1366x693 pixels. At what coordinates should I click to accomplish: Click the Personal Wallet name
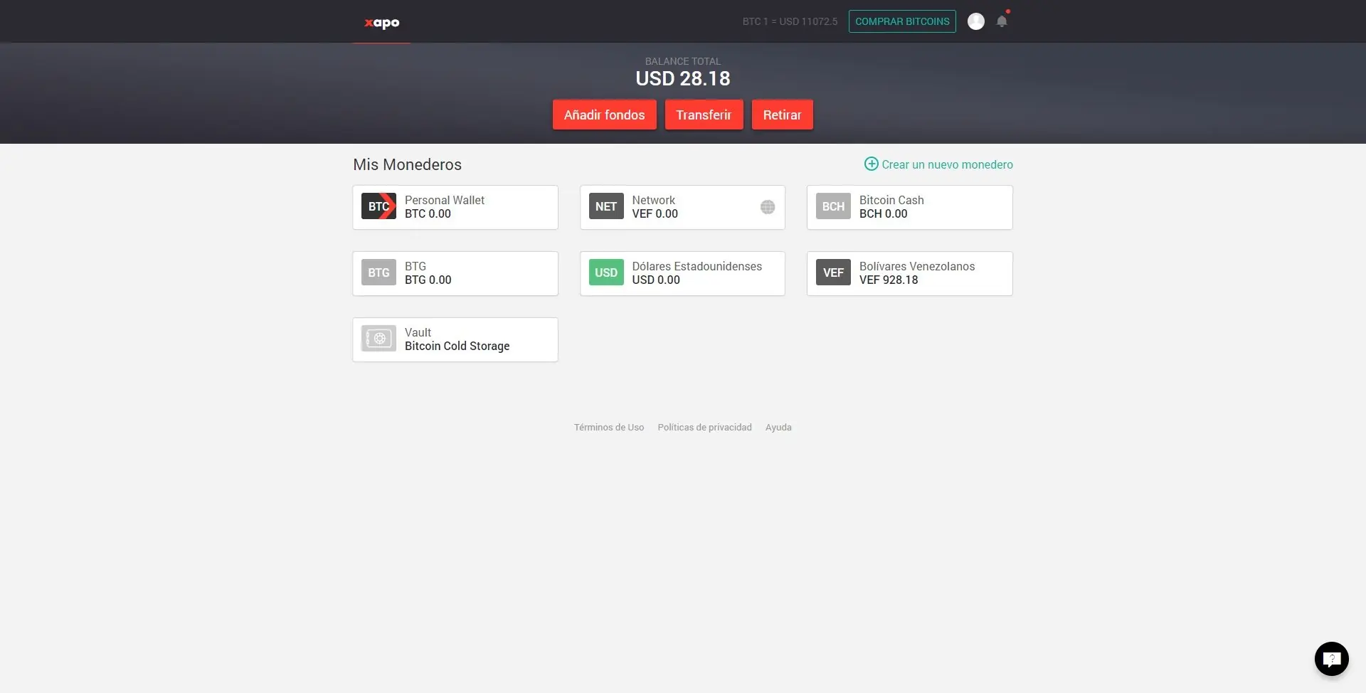click(445, 200)
